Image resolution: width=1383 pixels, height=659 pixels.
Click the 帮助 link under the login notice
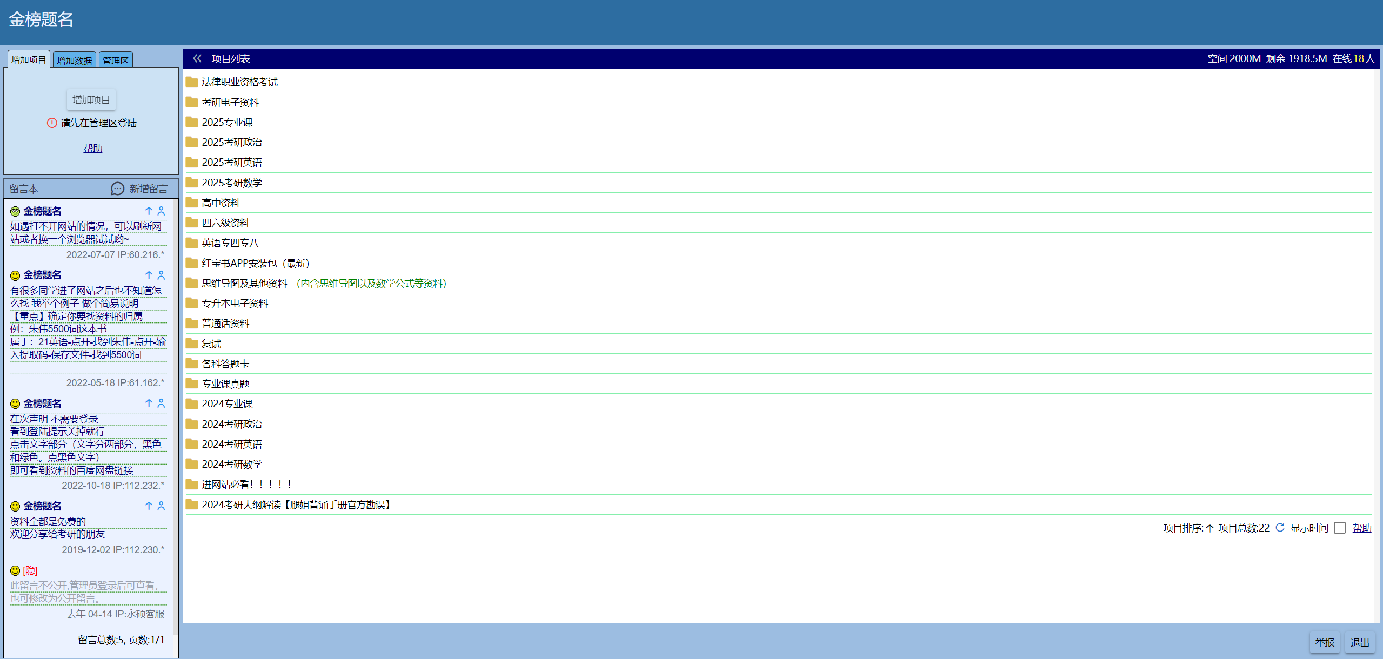click(92, 148)
